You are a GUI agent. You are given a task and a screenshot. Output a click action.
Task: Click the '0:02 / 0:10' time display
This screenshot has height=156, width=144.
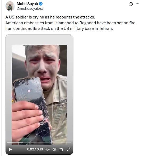point(35,149)
